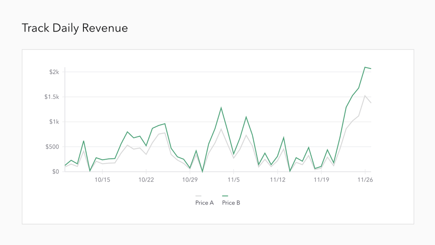Click the green Price B legend swatch
Screen dimensions: 435x245
225,196
